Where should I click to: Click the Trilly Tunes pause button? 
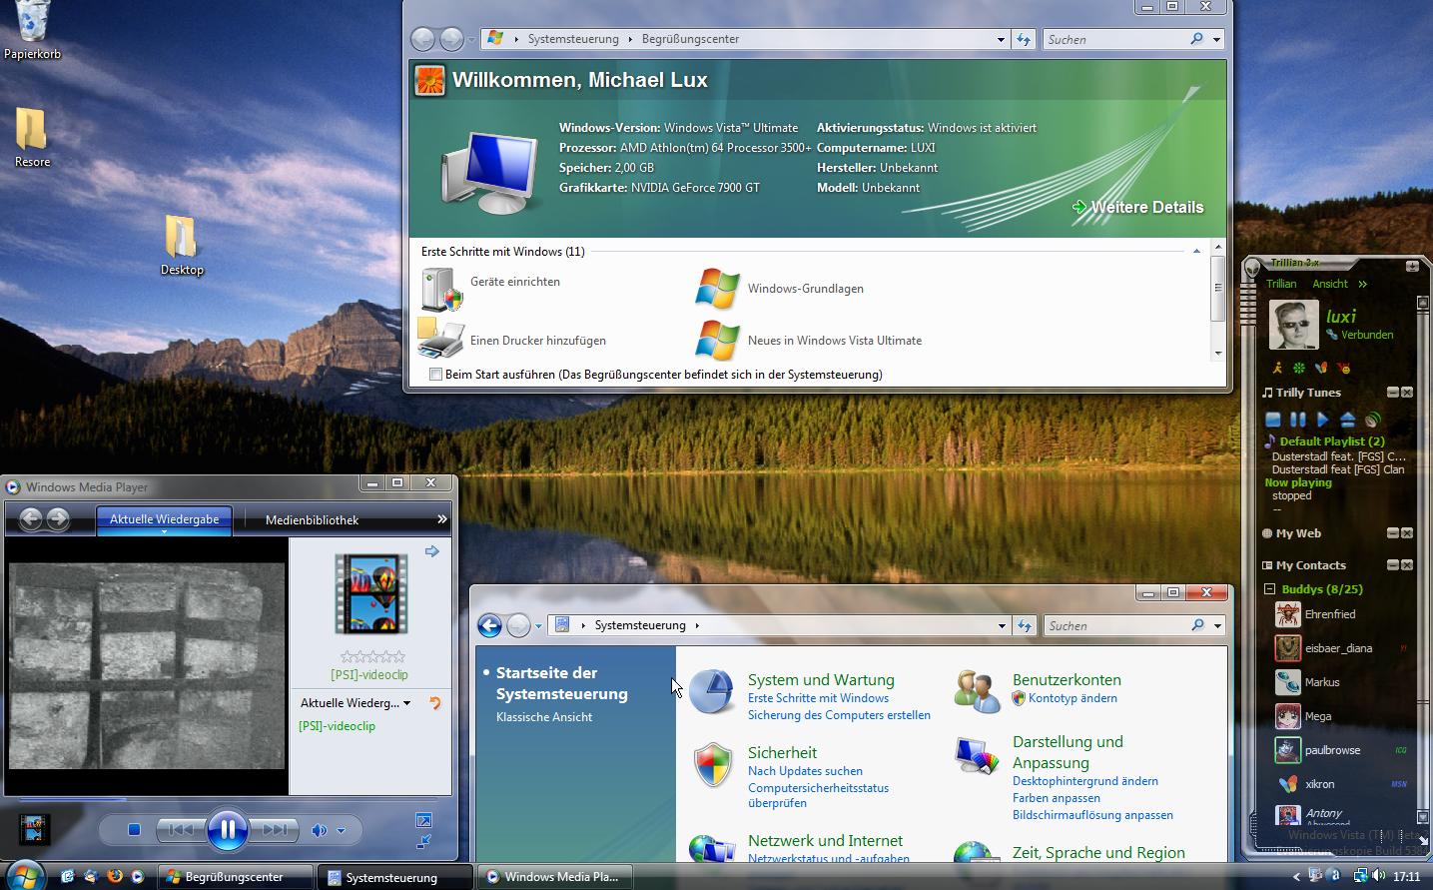pos(1297,420)
